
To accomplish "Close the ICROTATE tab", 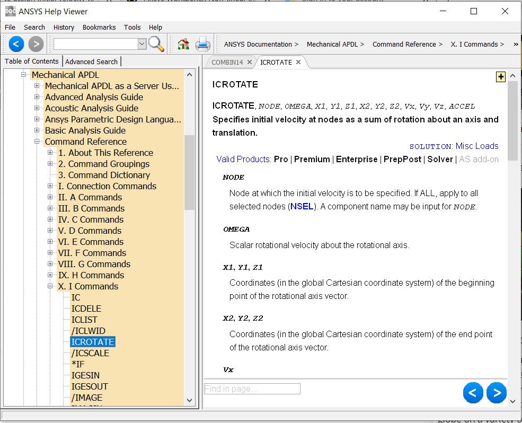I will click(298, 63).
